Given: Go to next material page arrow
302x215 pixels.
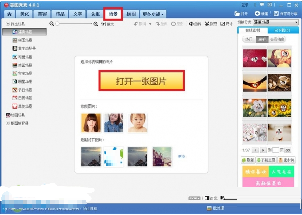Looking at the screenshot, I should tap(263, 150).
